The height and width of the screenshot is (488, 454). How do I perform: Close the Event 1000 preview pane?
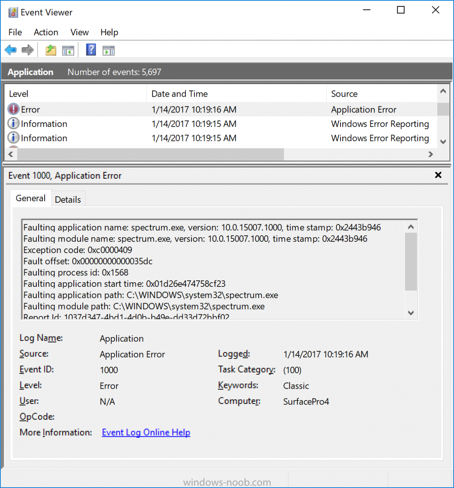pos(438,175)
